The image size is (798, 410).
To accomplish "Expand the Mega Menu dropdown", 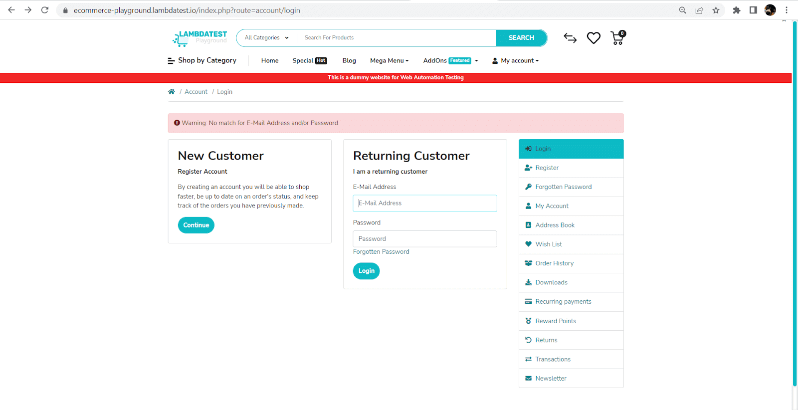I will 390,60.
